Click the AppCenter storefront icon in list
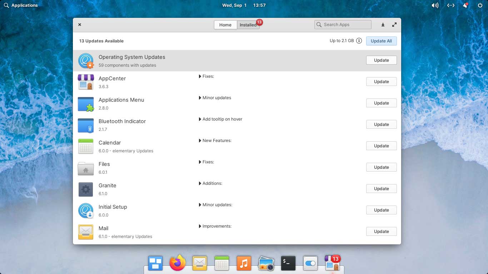This screenshot has width=488, height=274. pyautogui.click(x=86, y=82)
